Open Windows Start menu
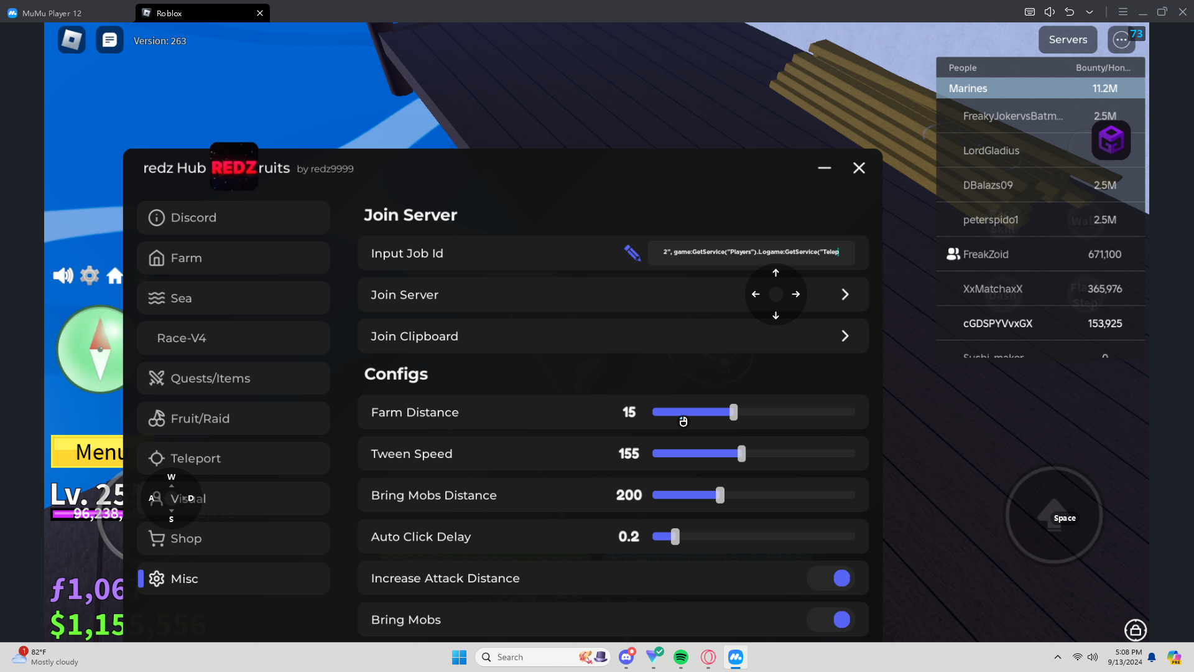Viewport: 1194px width, 672px height. pos(460,657)
